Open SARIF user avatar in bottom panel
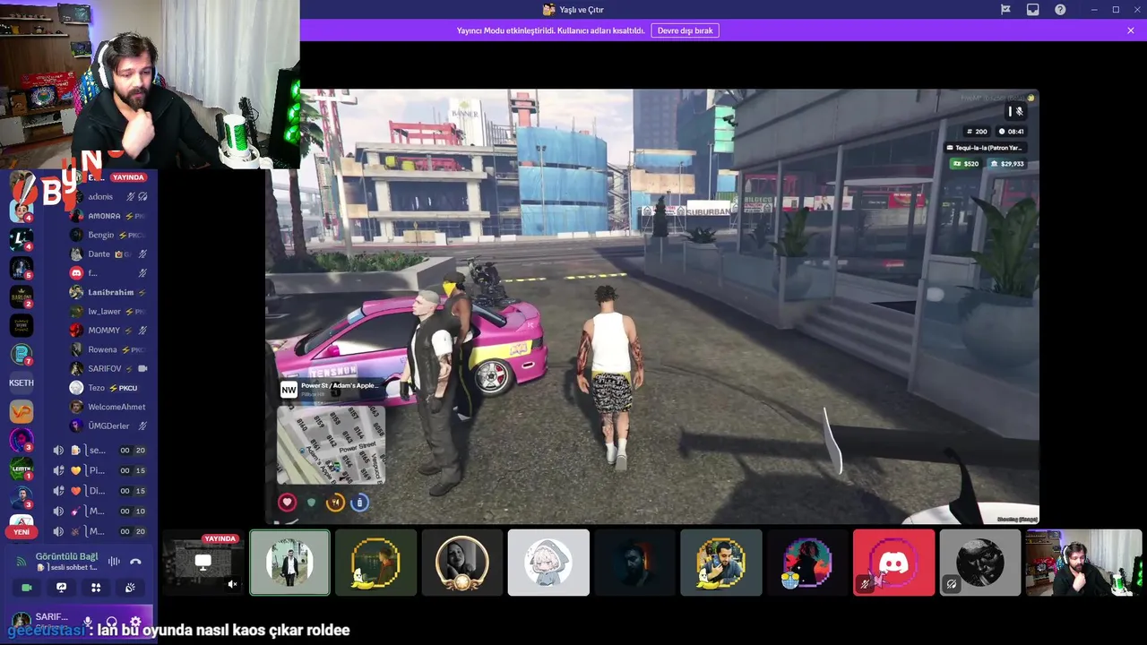The width and height of the screenshot is (1147, 645). click(x=20, y=621)
